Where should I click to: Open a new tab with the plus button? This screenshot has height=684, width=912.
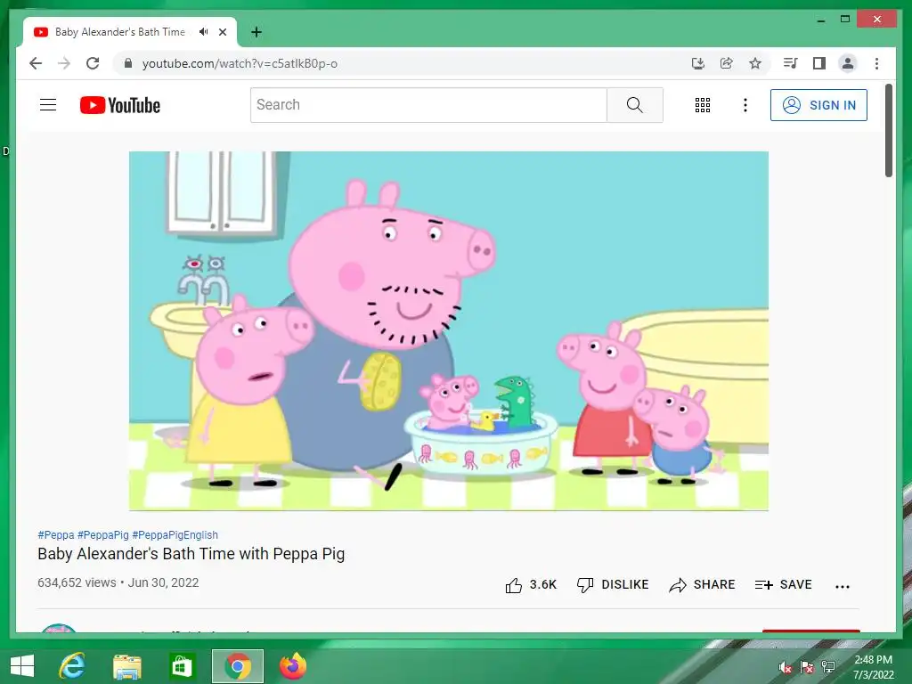(256, 32)
